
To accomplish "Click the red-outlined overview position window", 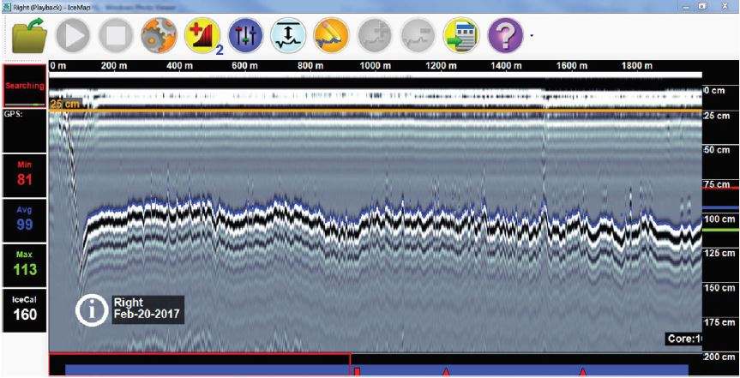I will pyautogui.click(x=200, y=364).
